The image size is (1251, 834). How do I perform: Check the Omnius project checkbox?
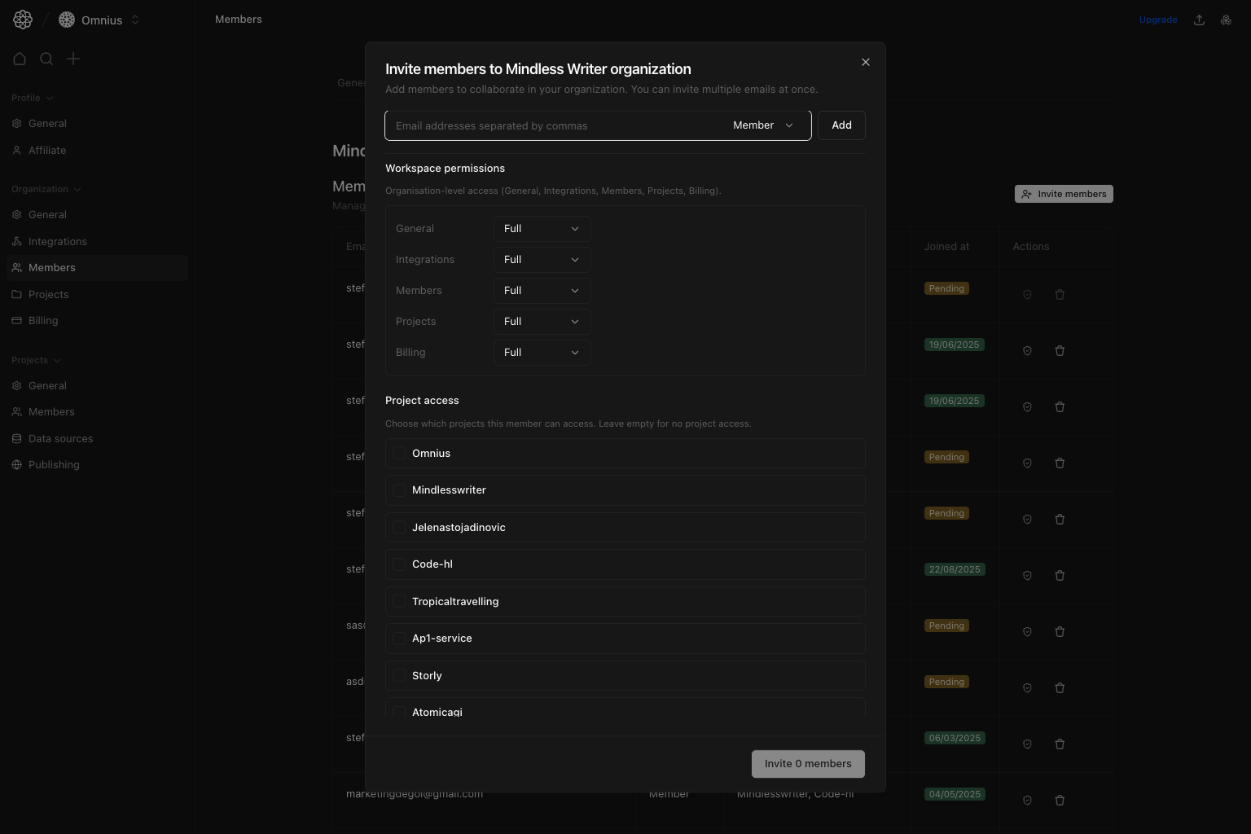(399, 454)
